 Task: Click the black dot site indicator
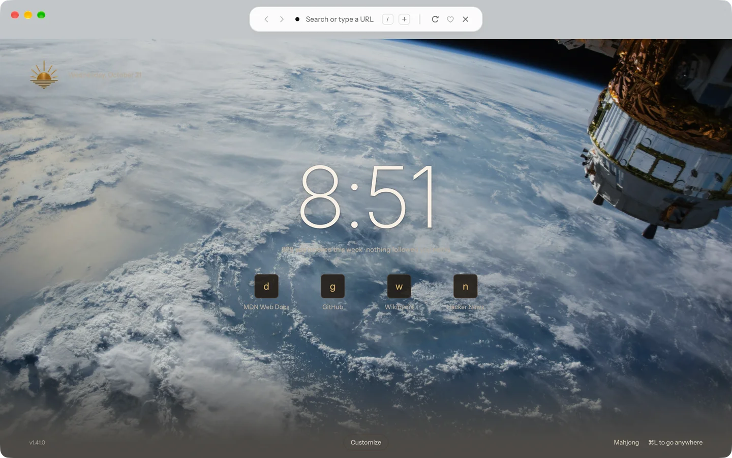(x=297, y=19)
